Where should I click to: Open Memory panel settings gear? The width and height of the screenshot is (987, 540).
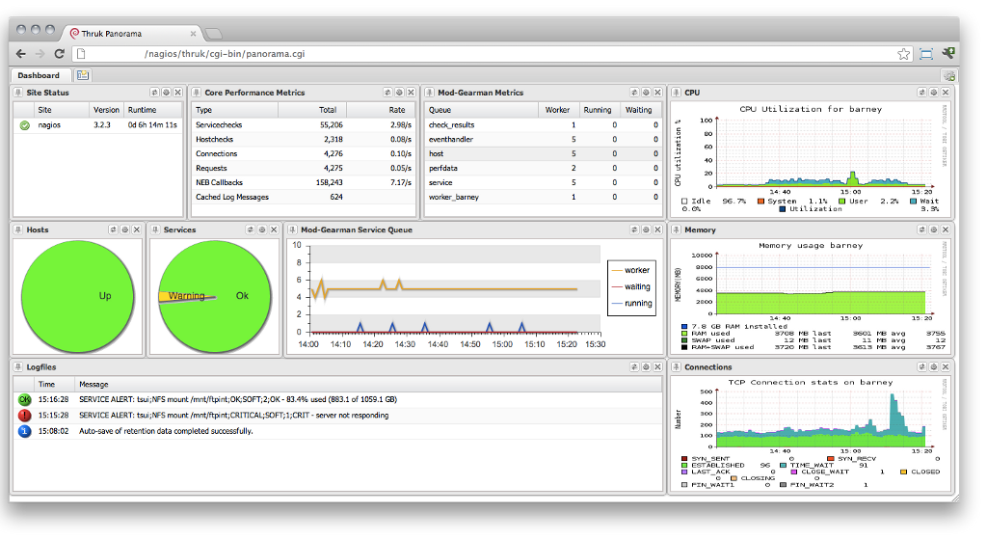click(933, 229)
